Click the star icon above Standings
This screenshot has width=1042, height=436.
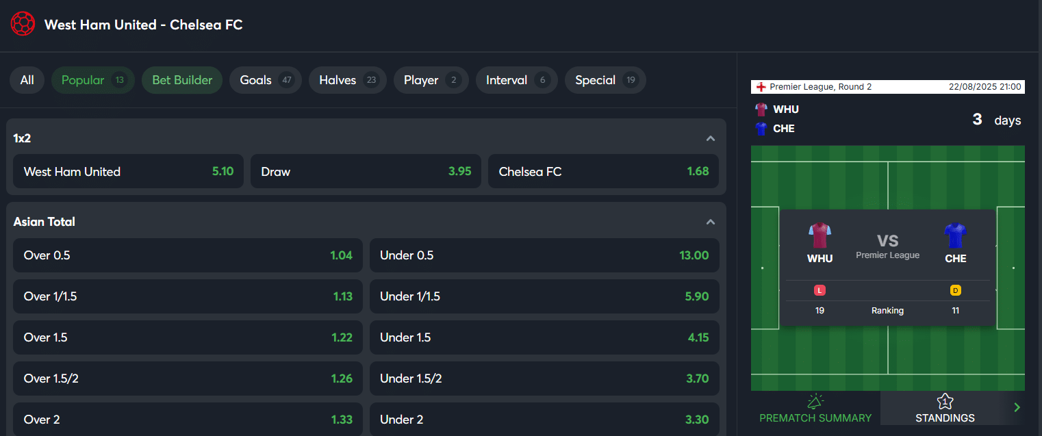click(945, 402)
